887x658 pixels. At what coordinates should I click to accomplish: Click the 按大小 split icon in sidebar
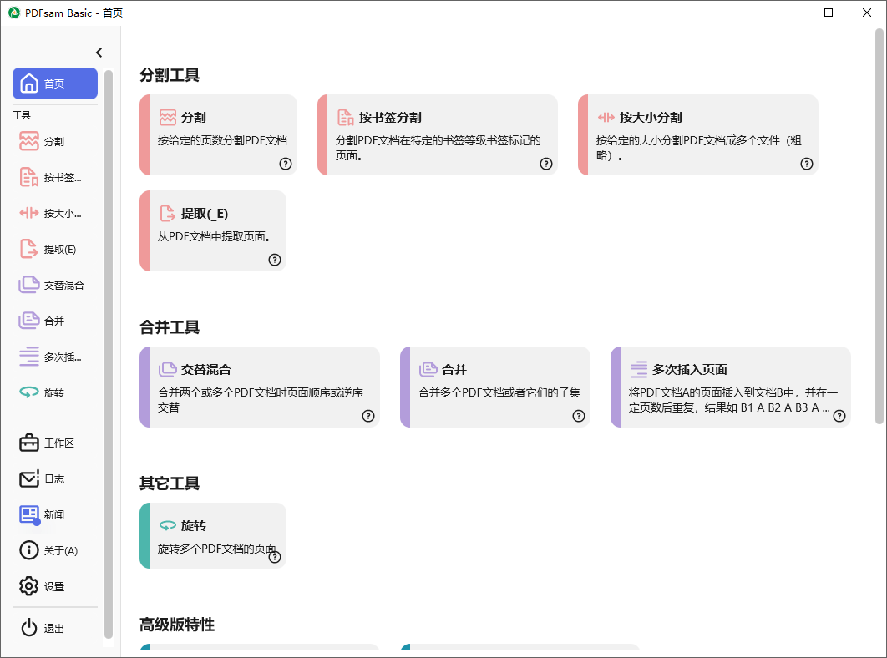(x=30, y=213)
